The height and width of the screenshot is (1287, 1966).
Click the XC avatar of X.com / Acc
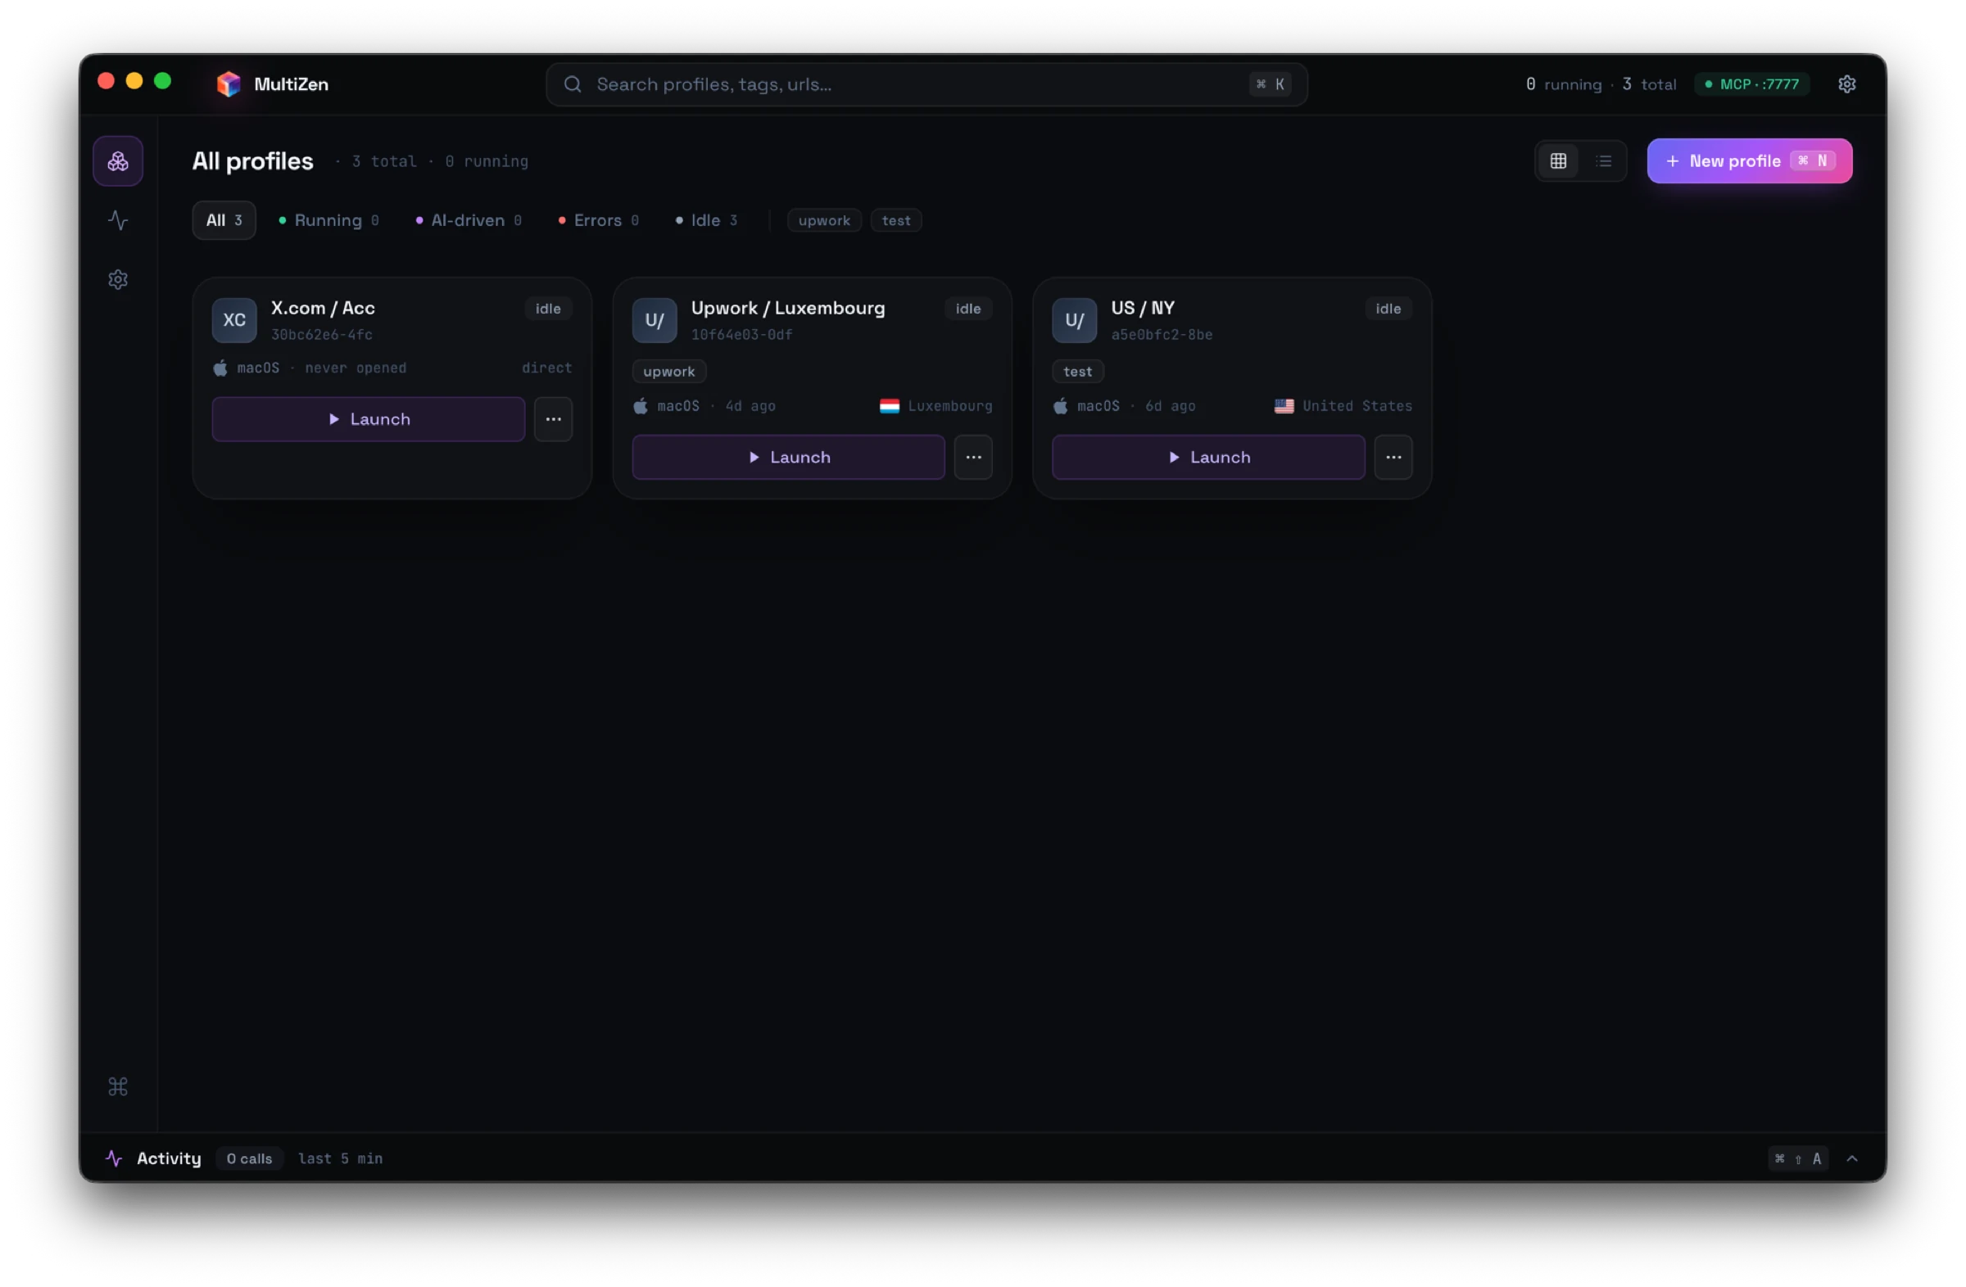click(234, 320)
